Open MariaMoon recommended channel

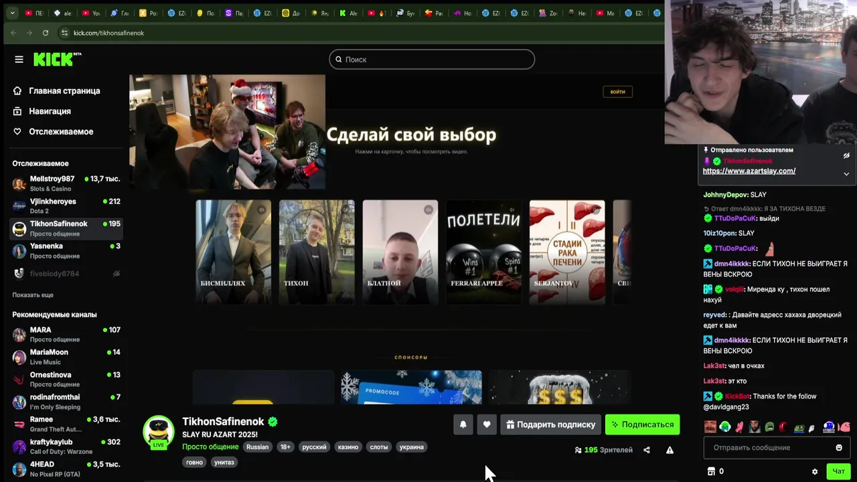coord(66,357)
